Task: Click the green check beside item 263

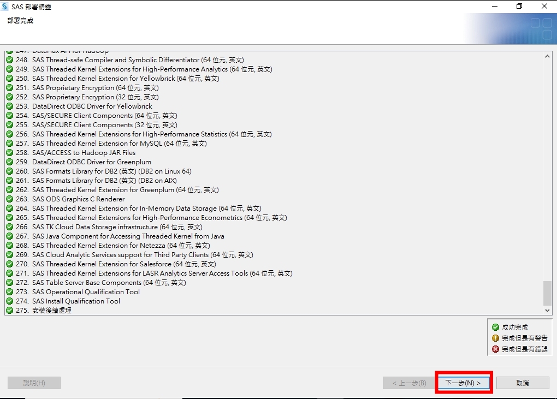Action: pos(10,199)
